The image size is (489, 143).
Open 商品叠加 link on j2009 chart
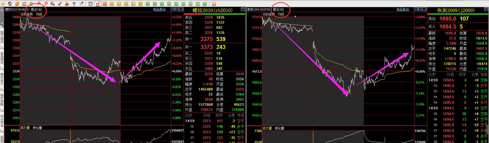tap(403, 9)
